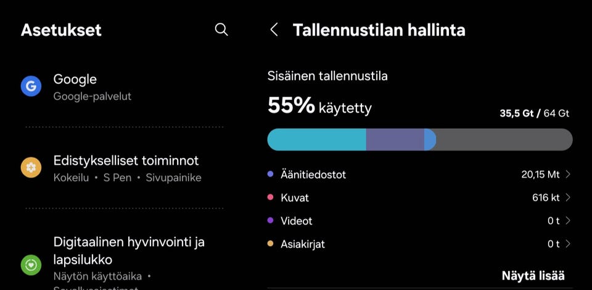
Task: Click the yellow Asiakirjat color dot
Action: (x=271, y=244)
